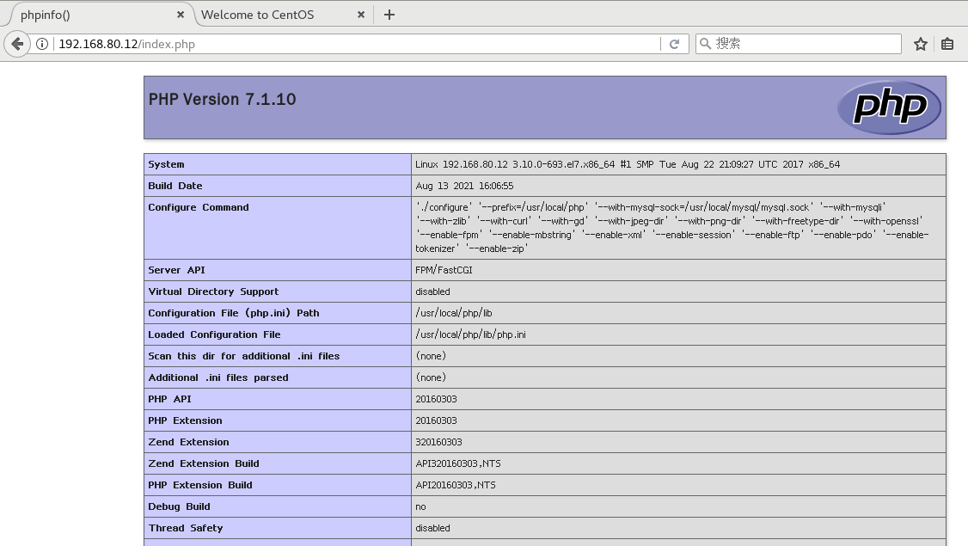Image resolution: width=968 pixels, height=546 pixels.
Task: Click the Build Date label
Action: 175,186
